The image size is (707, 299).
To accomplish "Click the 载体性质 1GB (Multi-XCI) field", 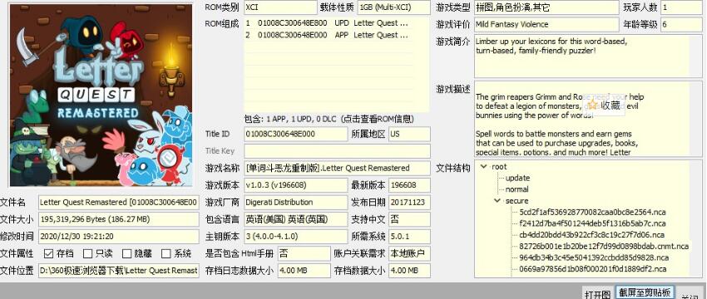I will tap(393, 7).
